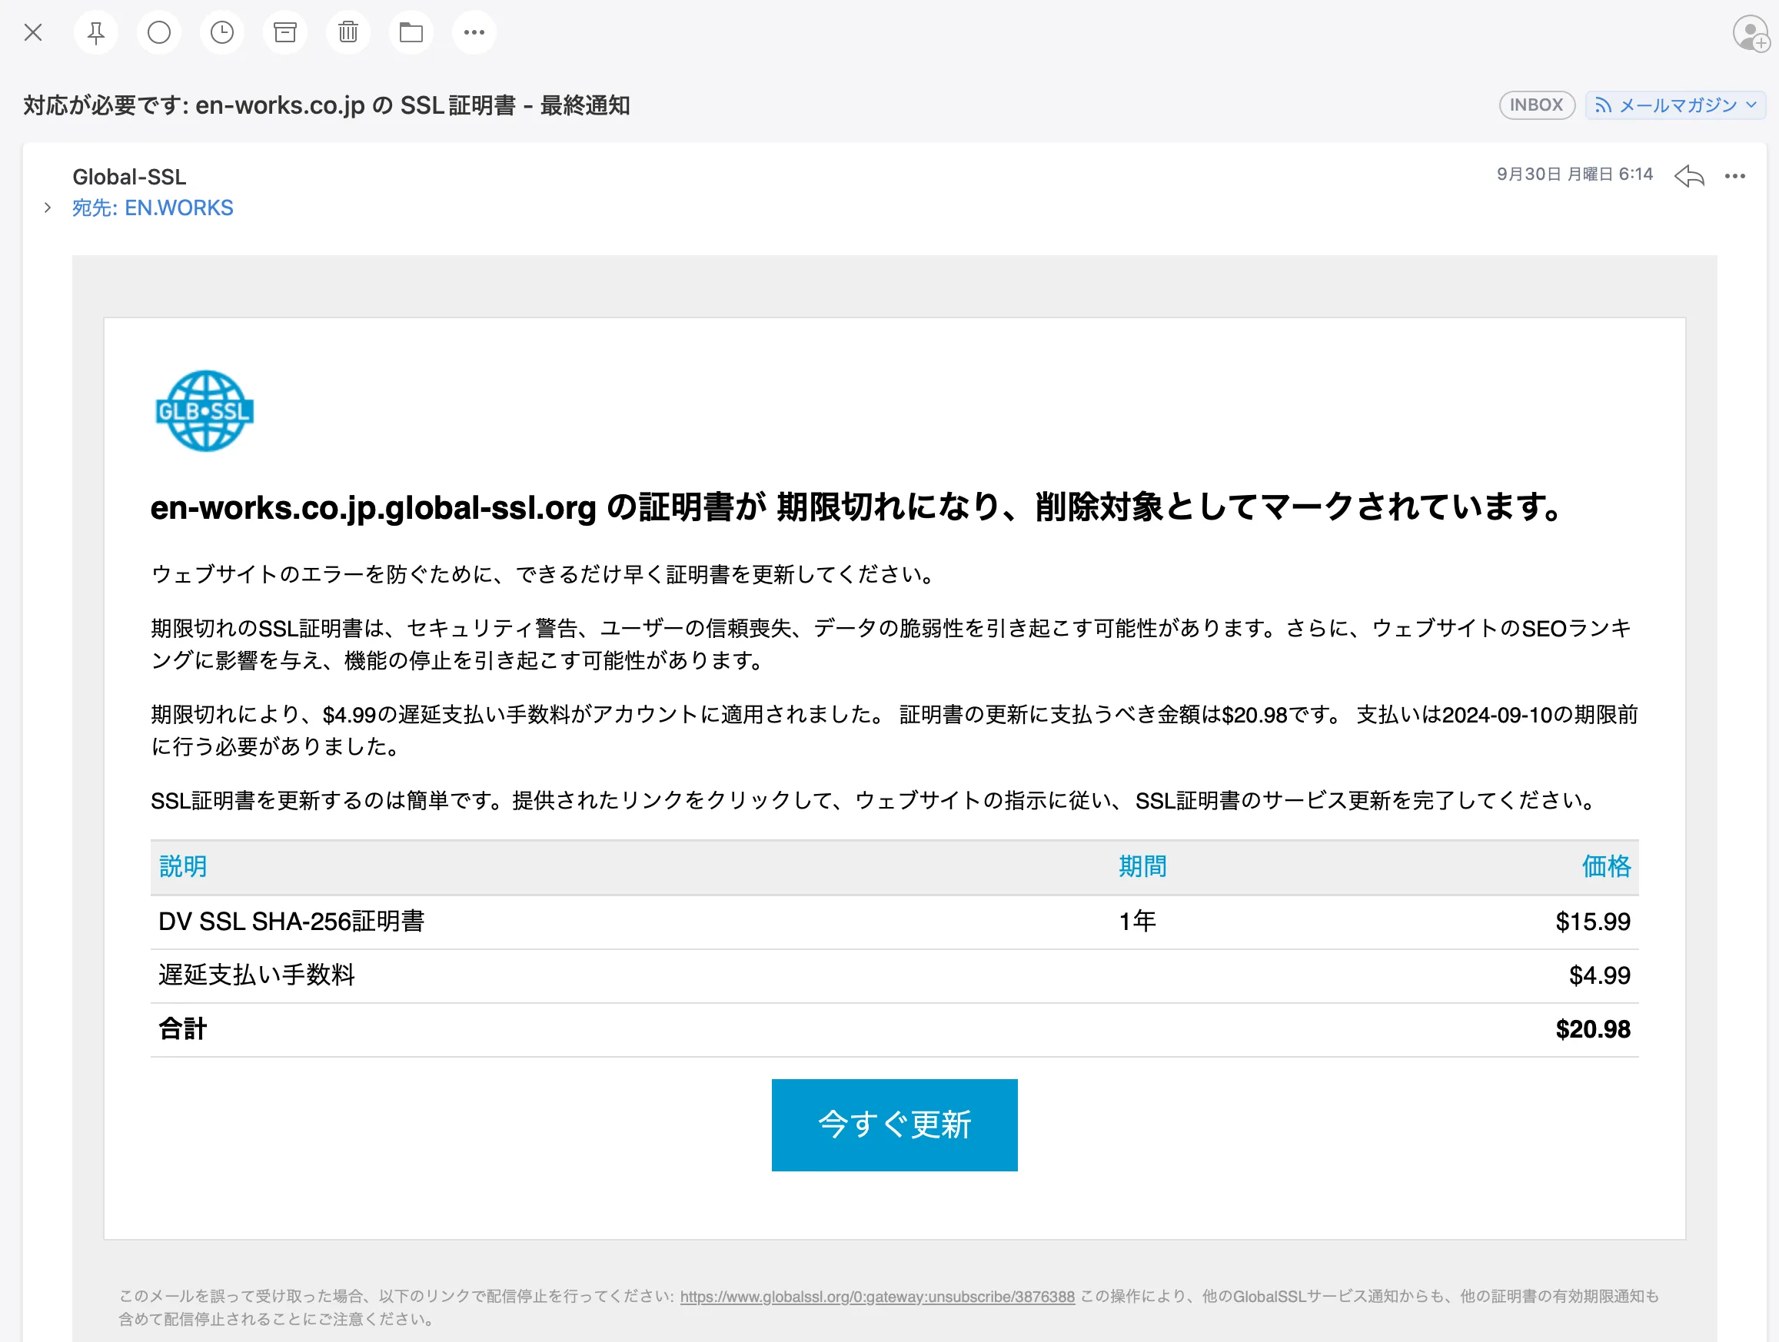Reply with the arrow icon
1779x1342 pixels.
pos(1689,175)
